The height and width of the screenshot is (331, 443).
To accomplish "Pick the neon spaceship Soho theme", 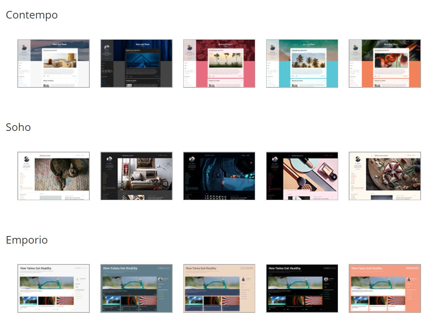I will [x=219, y=176].
